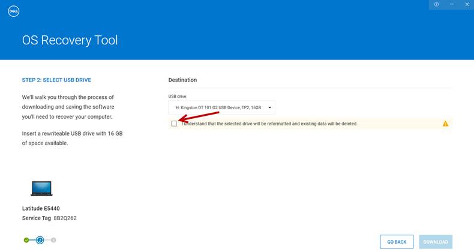This screenshot has width=474, height=252.
Task: Open the USB drive dropdown list
Action: point(221,108)
